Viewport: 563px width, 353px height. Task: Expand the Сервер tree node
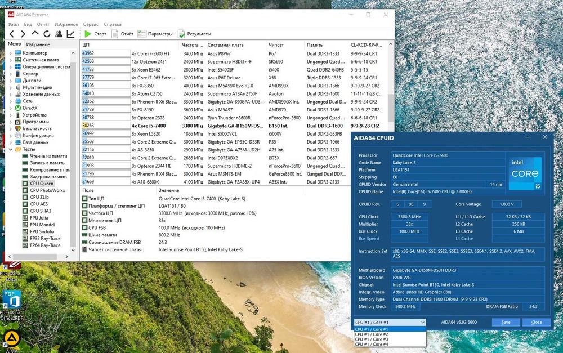pos(10,74)
